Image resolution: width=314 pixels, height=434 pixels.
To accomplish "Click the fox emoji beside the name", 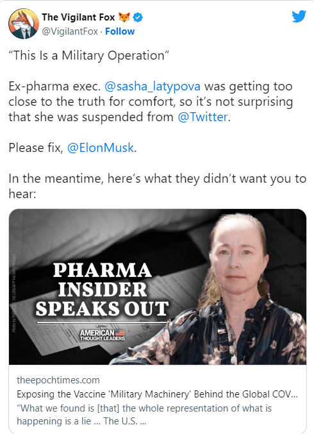I will click(x=124, y=17).
